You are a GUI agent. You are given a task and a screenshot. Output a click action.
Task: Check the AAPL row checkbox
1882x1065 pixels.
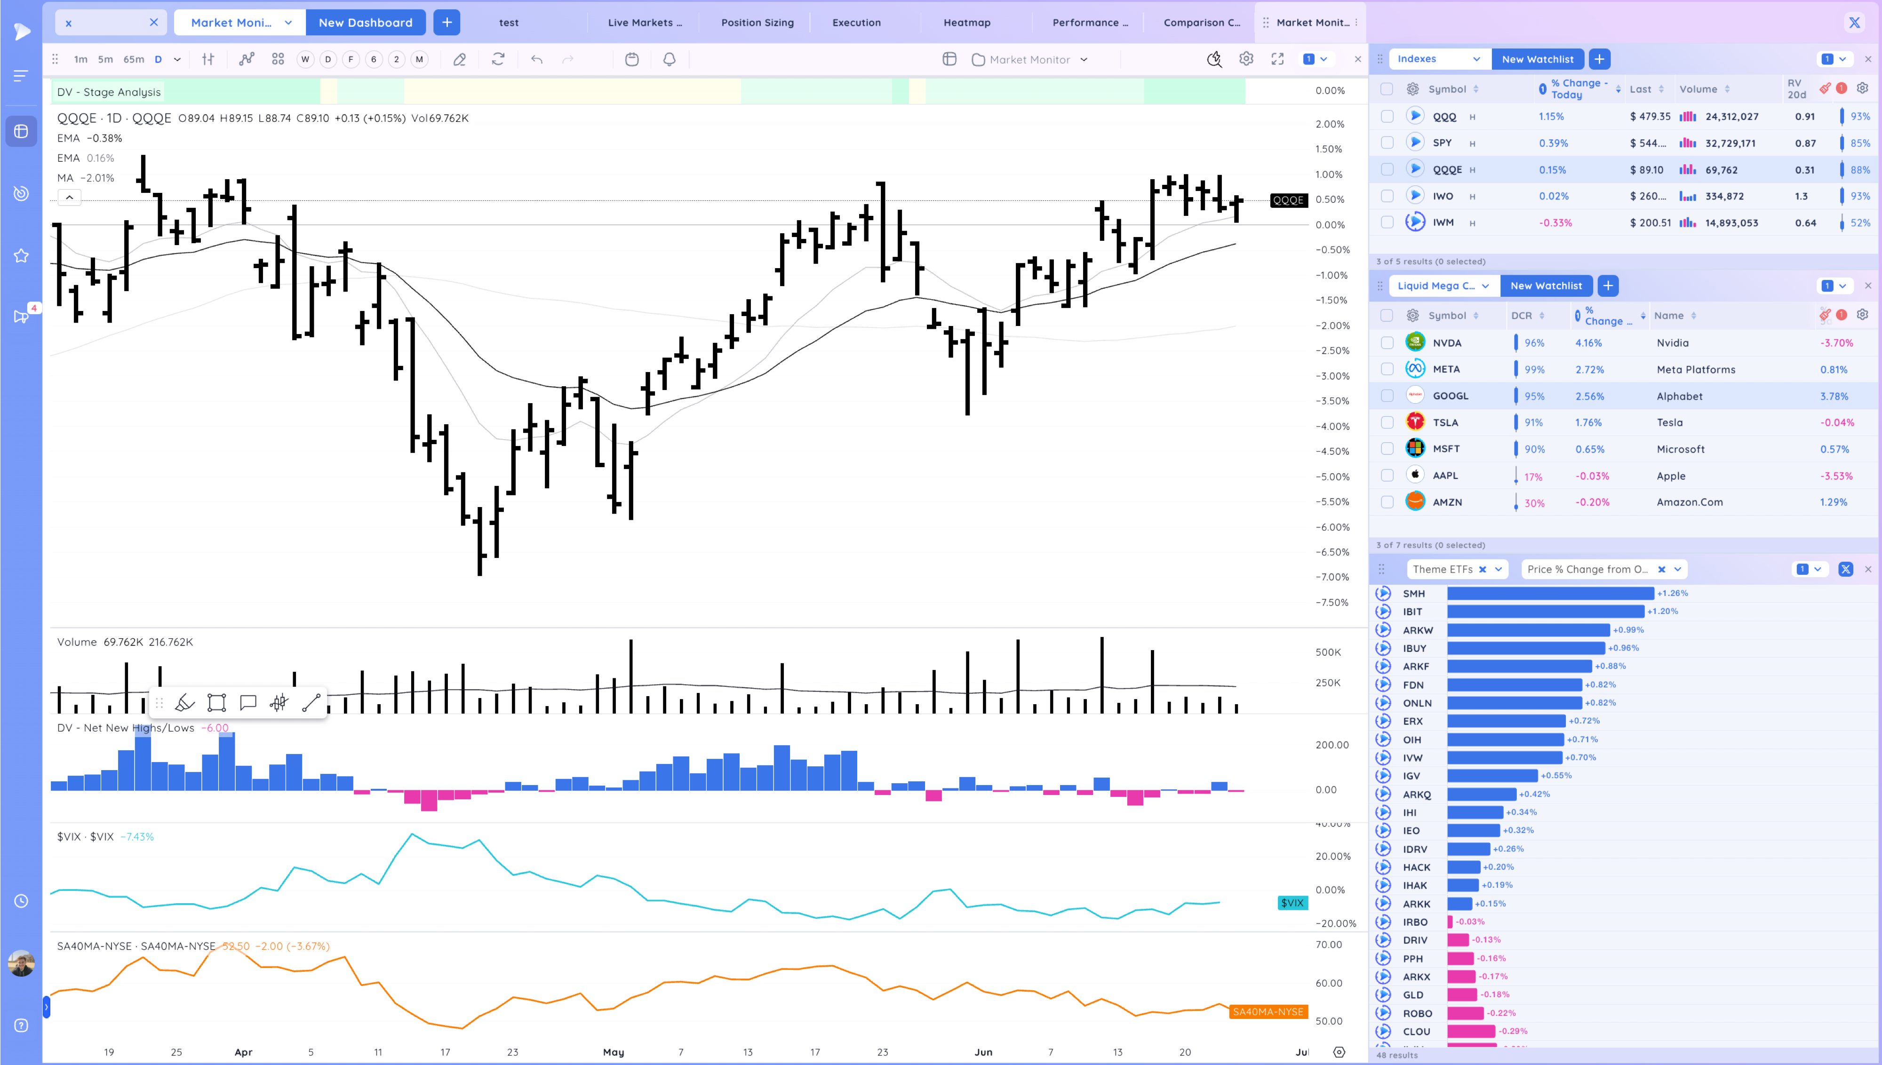point(1387,476)
